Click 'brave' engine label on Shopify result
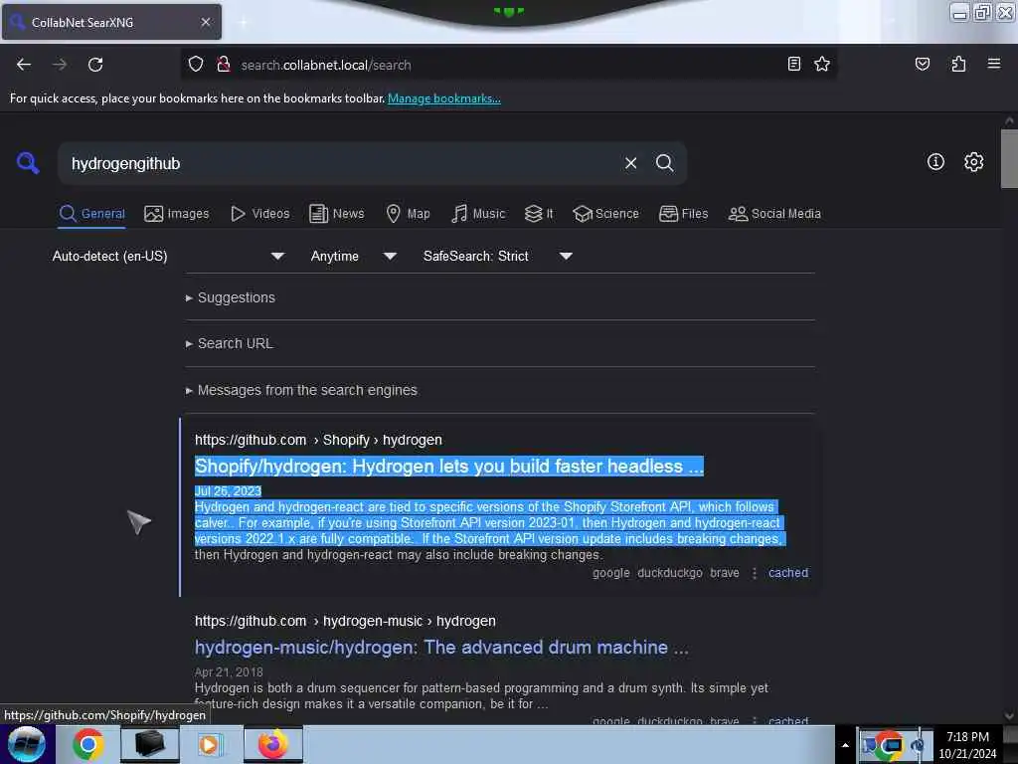 724,573
